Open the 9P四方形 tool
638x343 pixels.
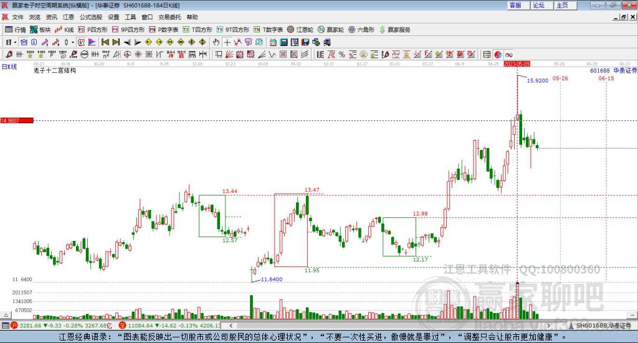[x=128, y=30]
